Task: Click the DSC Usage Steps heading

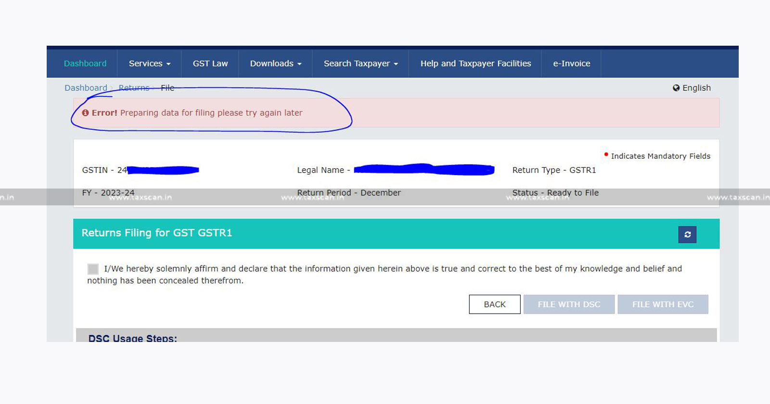Action: 133,338
